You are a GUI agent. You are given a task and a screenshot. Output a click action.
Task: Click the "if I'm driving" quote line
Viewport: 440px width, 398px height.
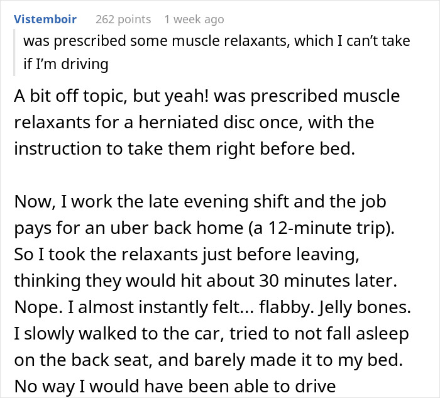[x=64, y=63]
